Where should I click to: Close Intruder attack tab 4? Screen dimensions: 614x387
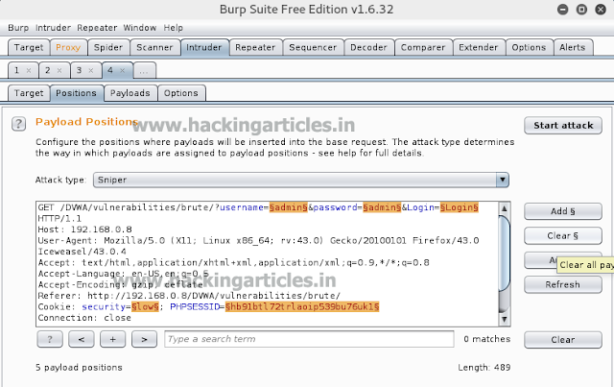click(122, 70)
